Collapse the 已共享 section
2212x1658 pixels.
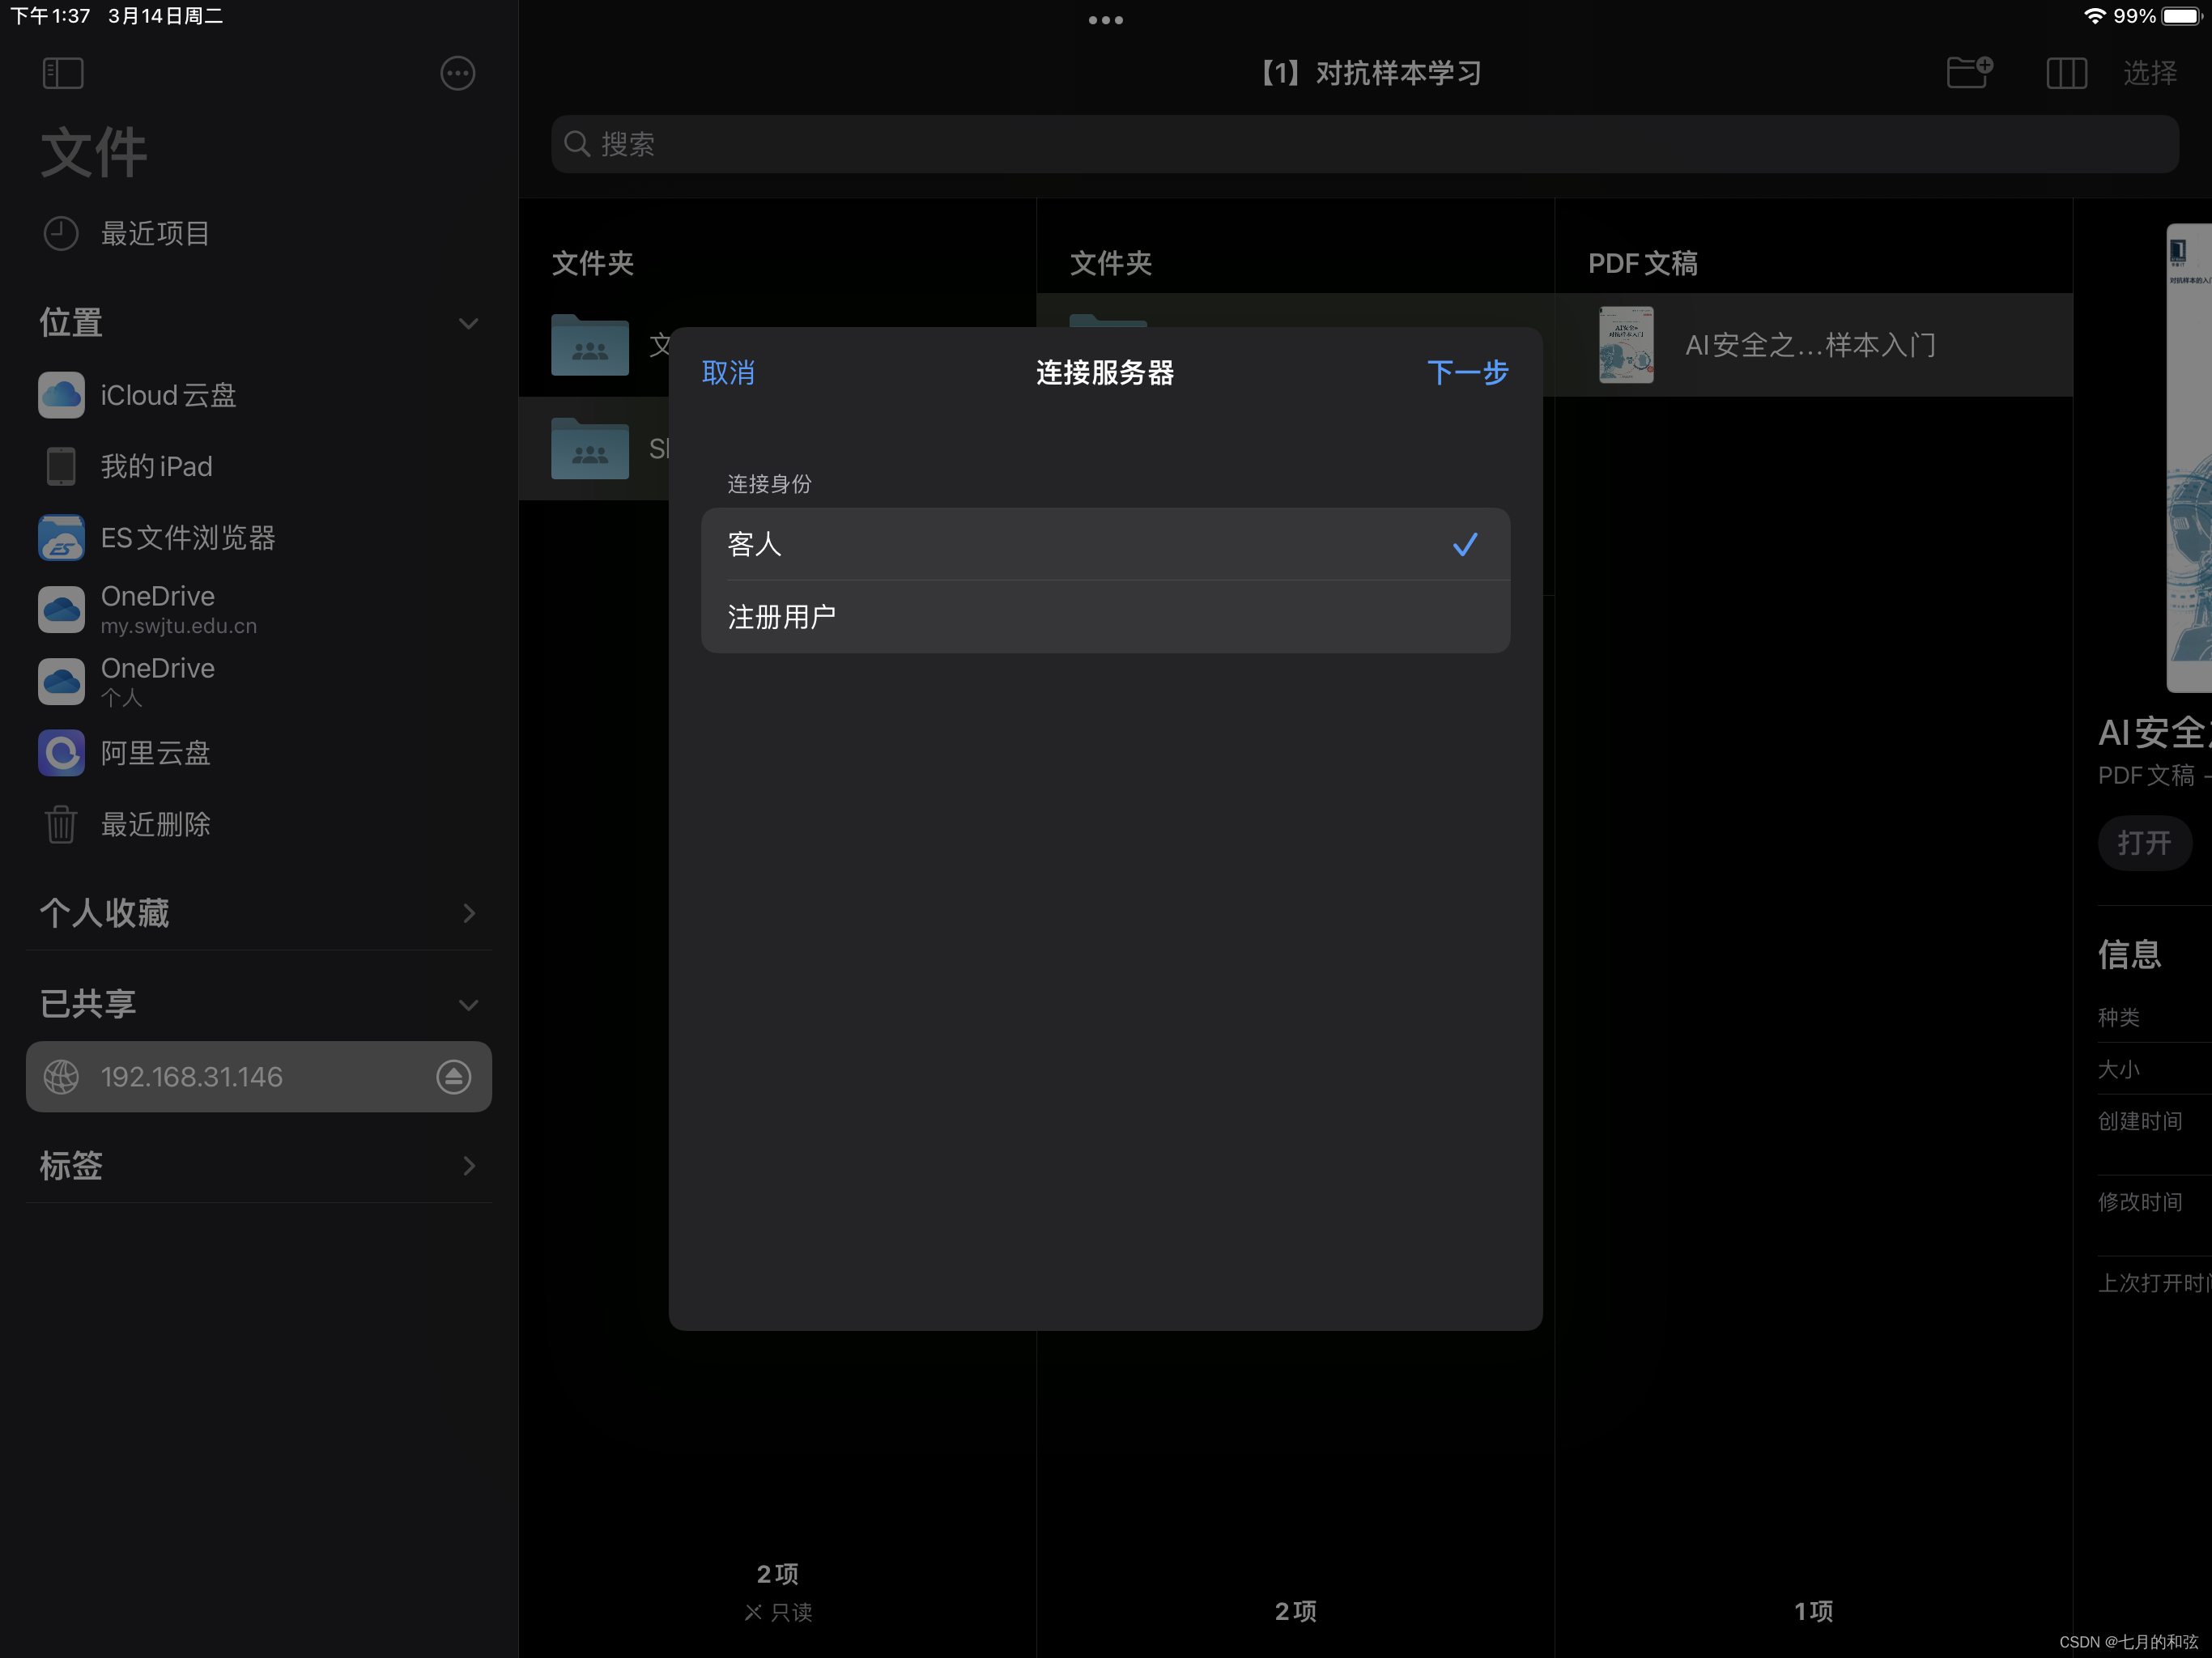tap(467, 1005)
